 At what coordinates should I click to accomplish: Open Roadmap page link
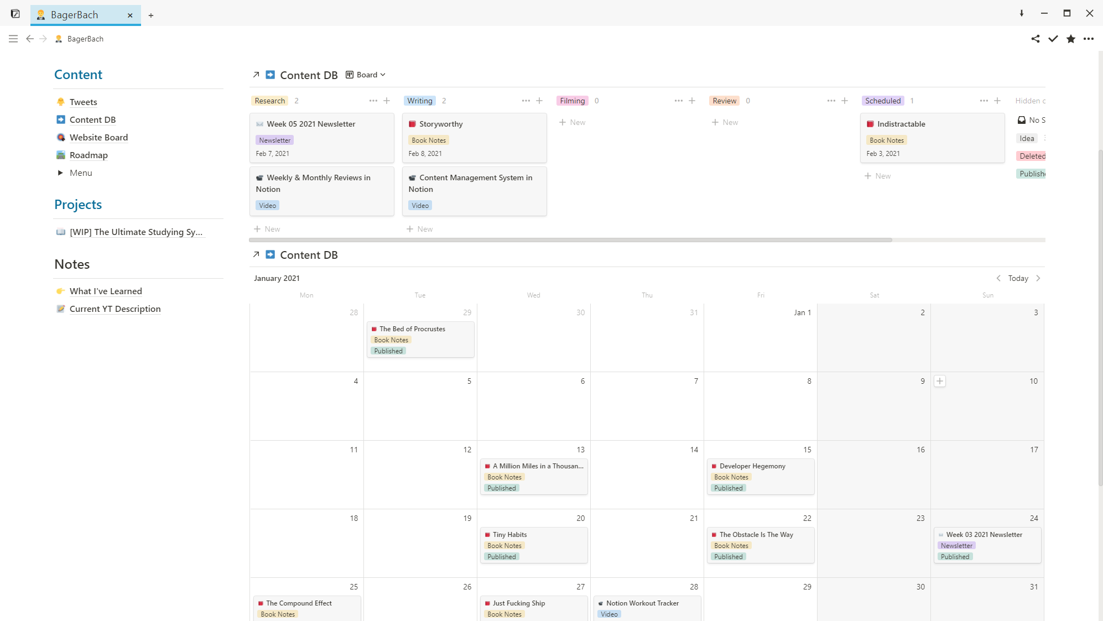89,155
